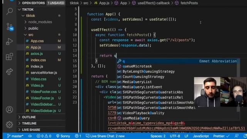
Task: Select language mode JavaScript
Action: coord(201,136)
